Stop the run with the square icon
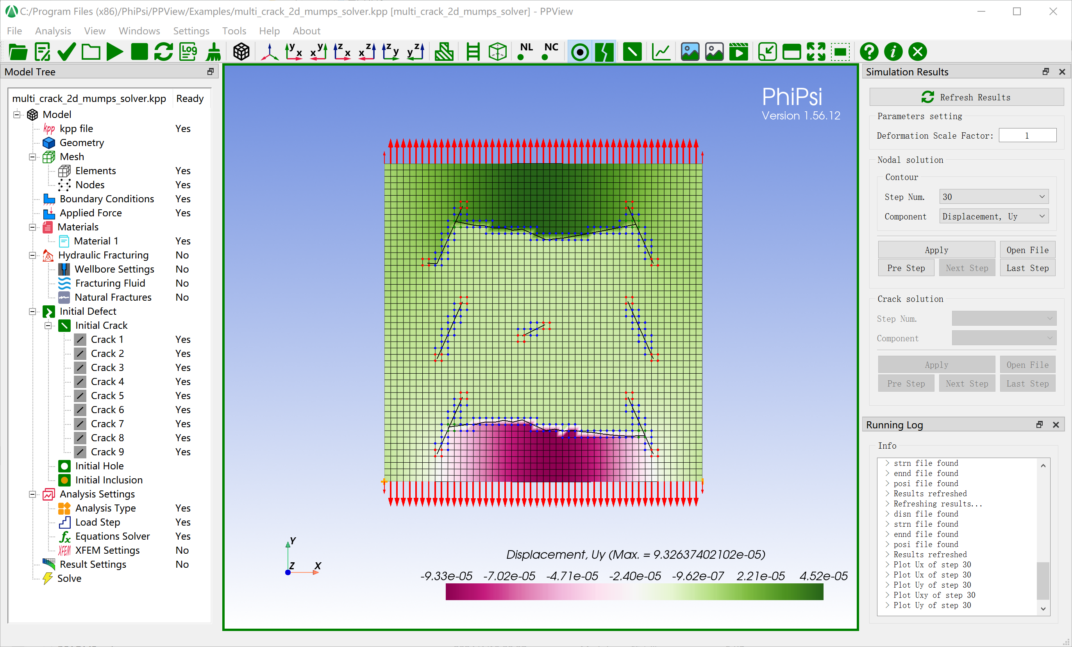The height and width of the screenshot is (647, 1072). pos(139,52)
